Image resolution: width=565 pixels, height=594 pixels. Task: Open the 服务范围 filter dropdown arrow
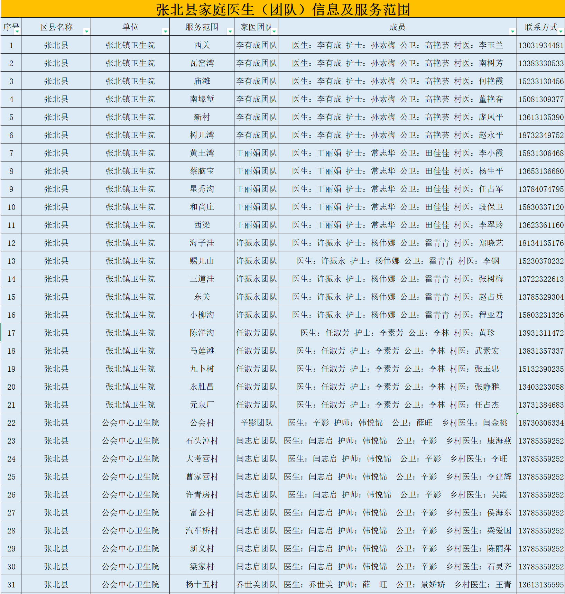click(230, 31)
